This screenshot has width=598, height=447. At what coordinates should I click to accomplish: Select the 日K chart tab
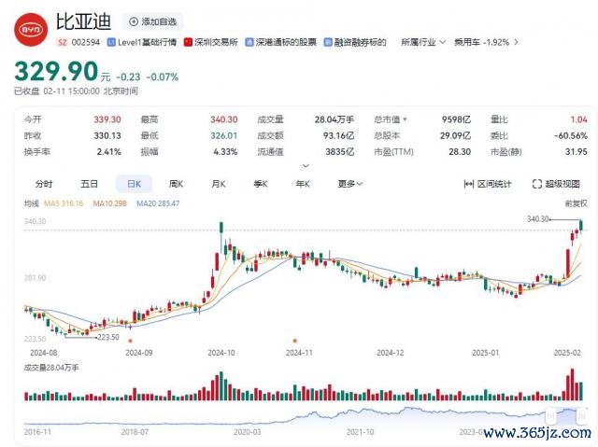click(135, 184)
